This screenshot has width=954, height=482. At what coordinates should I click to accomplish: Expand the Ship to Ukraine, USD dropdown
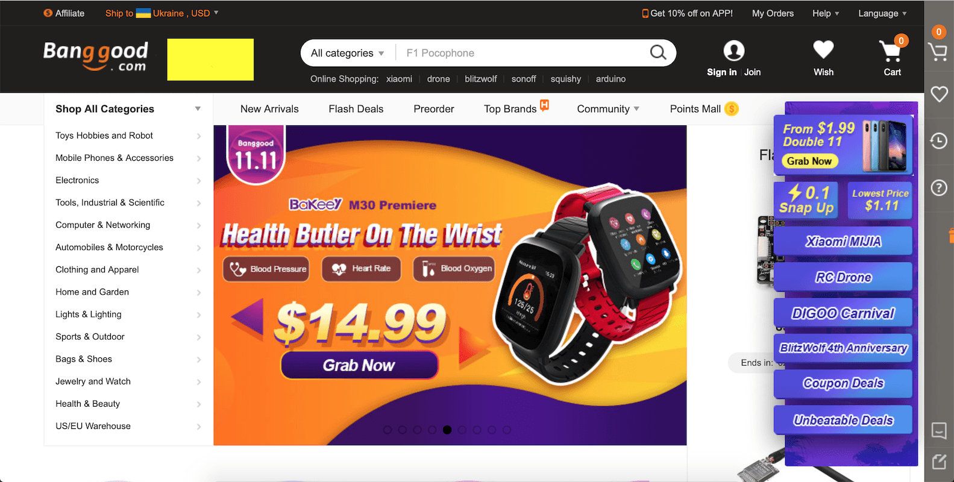(x=162, y=13)
